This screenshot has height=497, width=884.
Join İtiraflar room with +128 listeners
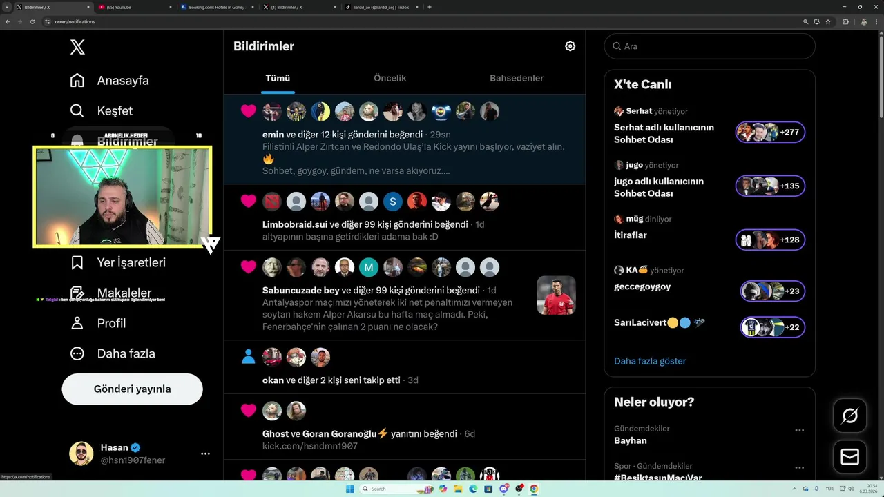pos(770,240)
